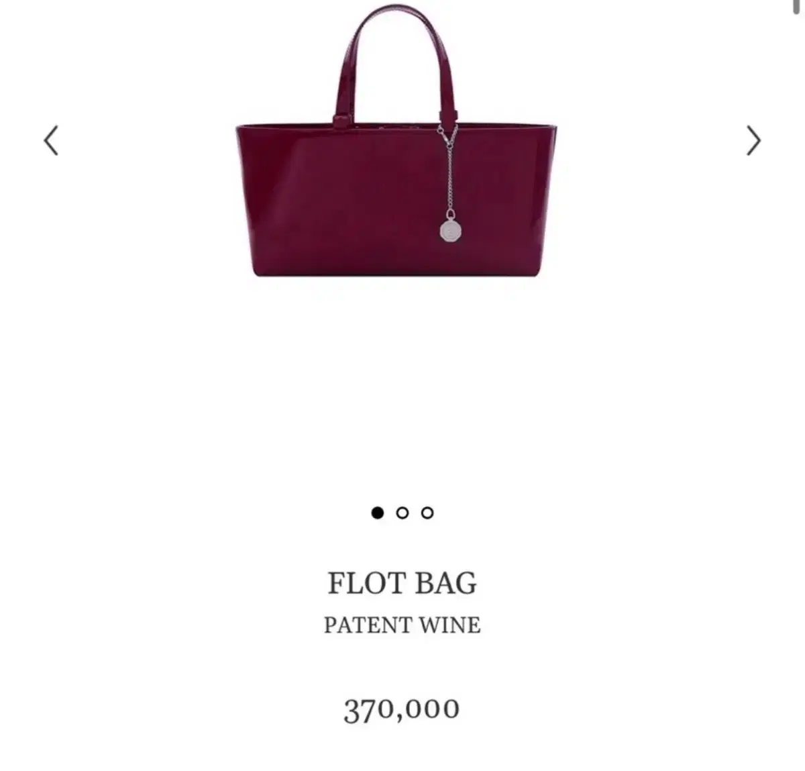The image size is (805, 771).
Task: Click the 370,000 price text
Action: pyautogui.click(x=402, y=709)
